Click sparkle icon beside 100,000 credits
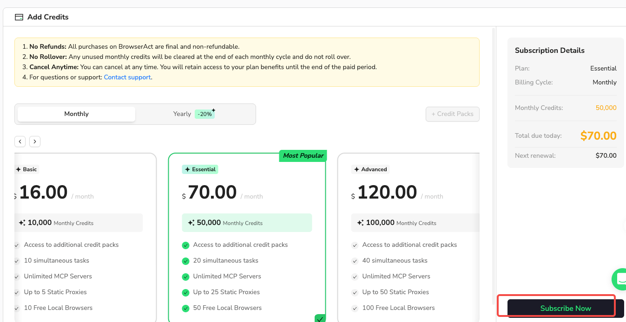 (360, 223)
